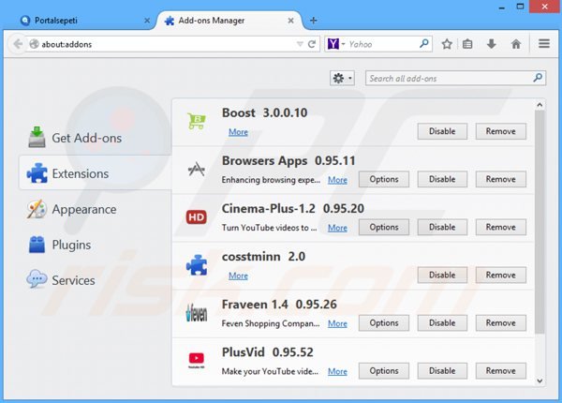
Task: Click the cosstminn puzzle piece icon
Action: click(x=197, y=265)
